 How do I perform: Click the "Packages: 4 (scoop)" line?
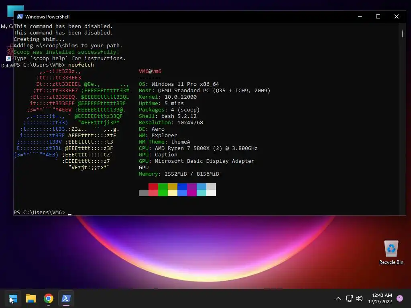[x=169, y=110]
